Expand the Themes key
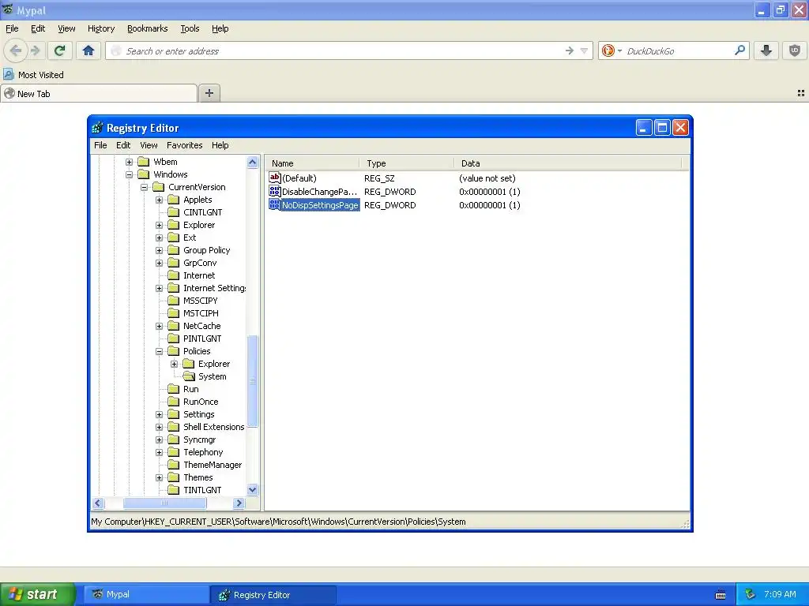The width and height of the screenshot is (809, 606). coord(159,477)
